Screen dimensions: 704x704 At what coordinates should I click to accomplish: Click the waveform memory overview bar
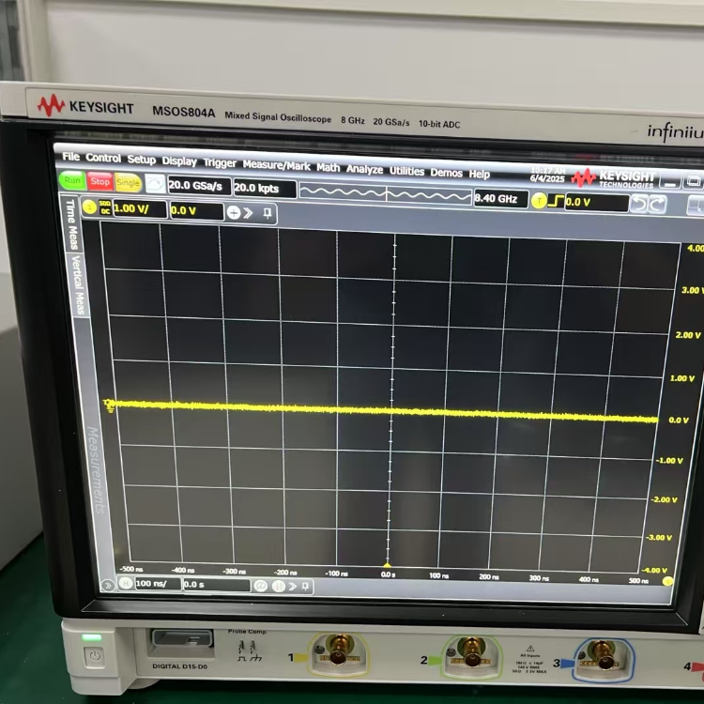[385, 194]
